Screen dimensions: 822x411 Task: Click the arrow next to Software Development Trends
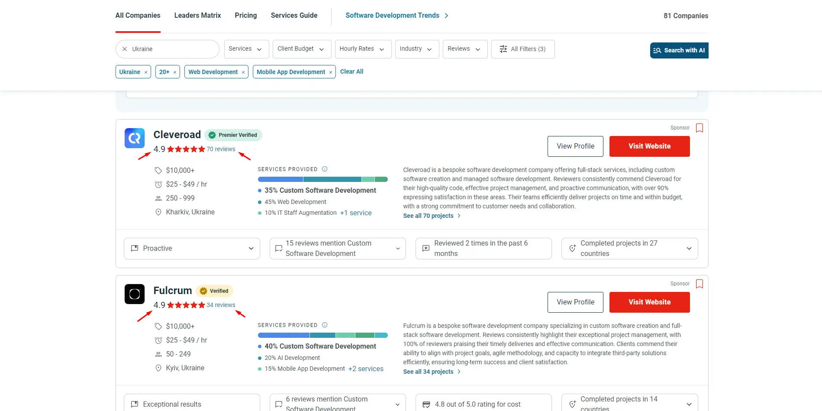coord(446,16)
